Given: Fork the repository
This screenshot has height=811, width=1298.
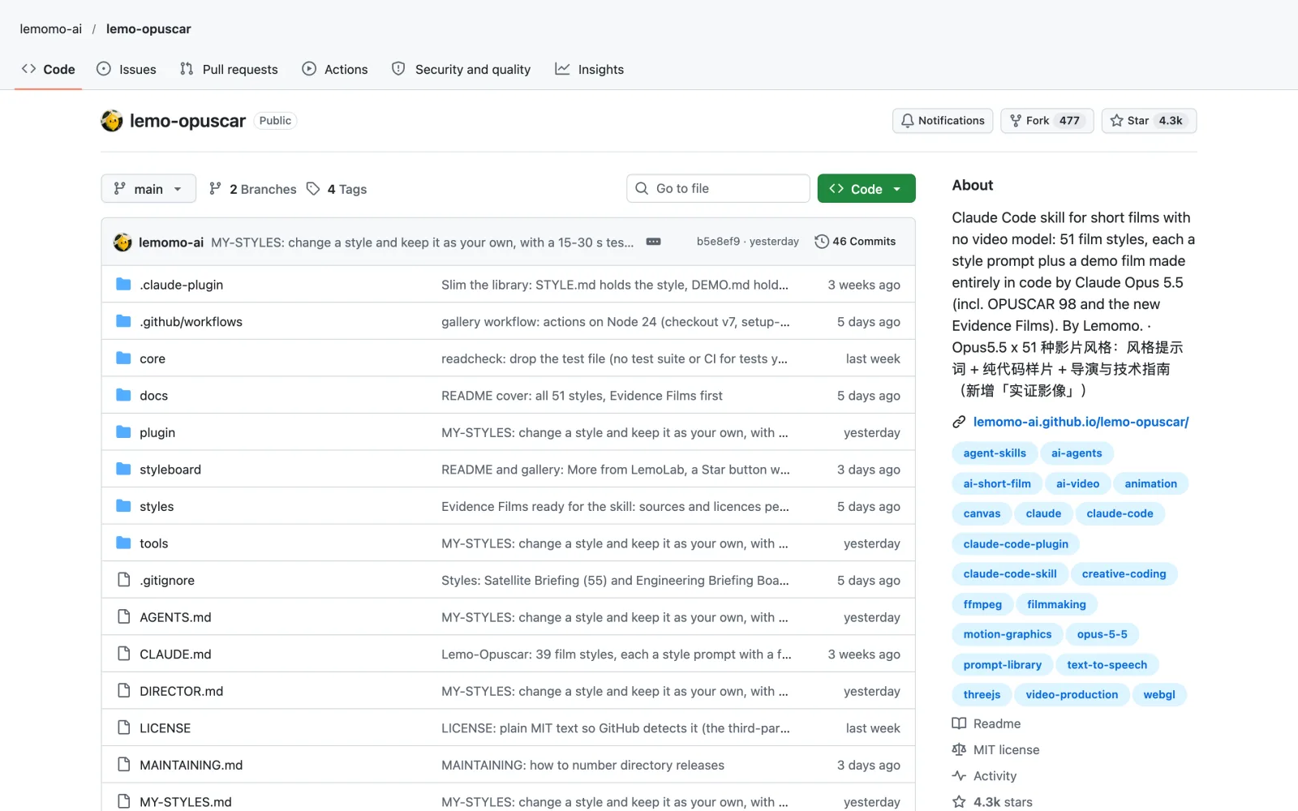Looking at the screenshot, I should pos(1047,121).
